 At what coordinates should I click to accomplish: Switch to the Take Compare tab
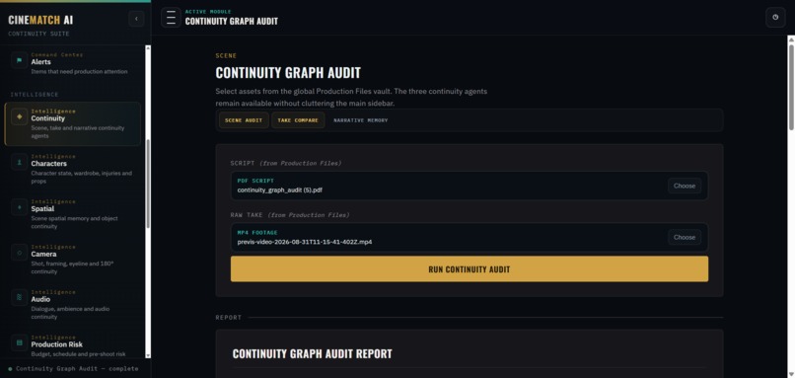pyautogui.click(x=298, y=120)
